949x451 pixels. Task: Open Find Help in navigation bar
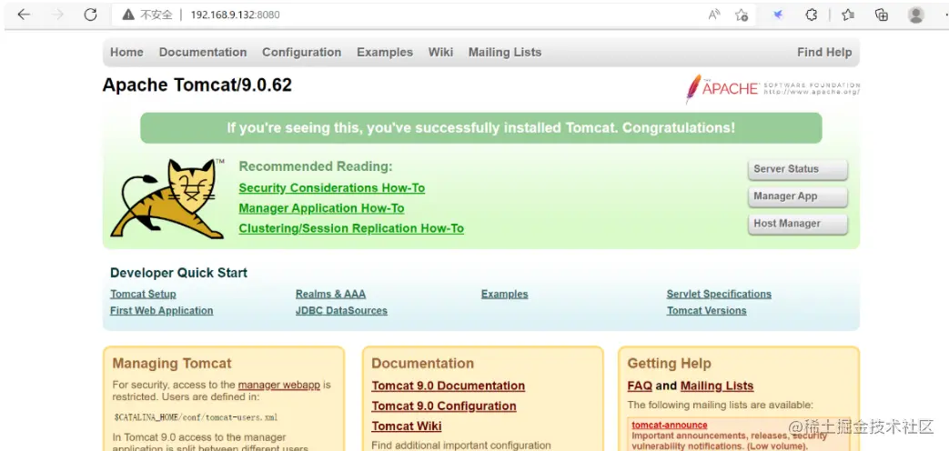click(x=824, y=52)
